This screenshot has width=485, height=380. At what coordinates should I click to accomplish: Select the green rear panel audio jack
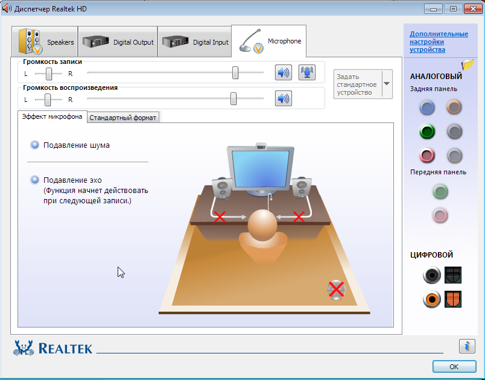[427, 131]
